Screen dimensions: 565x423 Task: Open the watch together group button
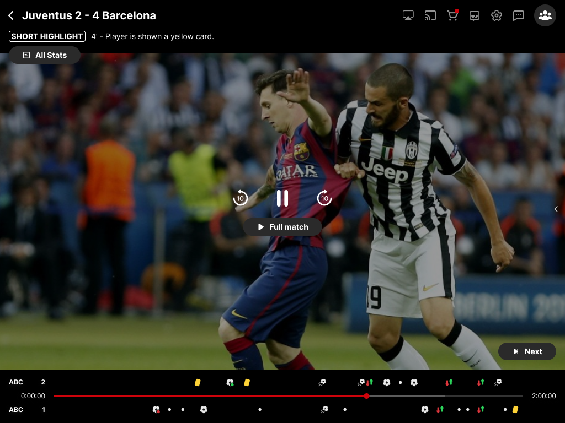pyautogui.click(x=545, y=15)
